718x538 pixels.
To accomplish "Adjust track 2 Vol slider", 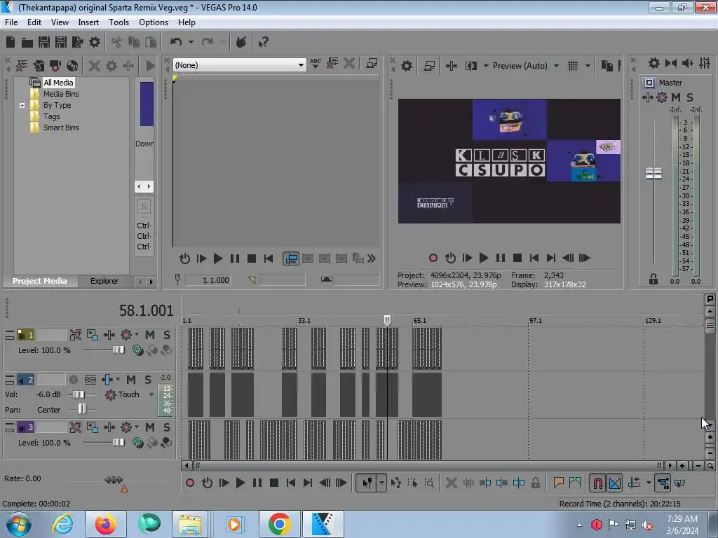I will (x=79, y=394).
